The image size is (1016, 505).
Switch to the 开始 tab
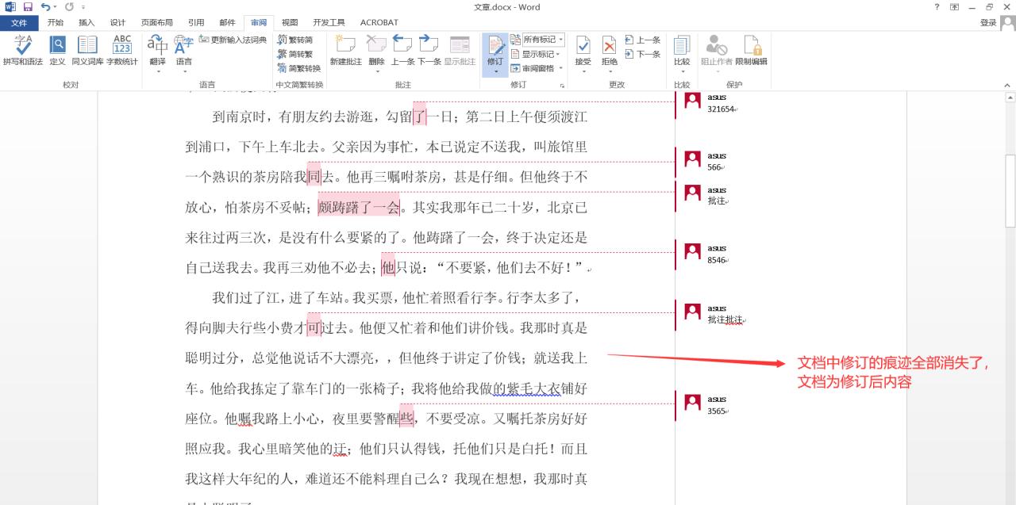click(x=55, y=22)
